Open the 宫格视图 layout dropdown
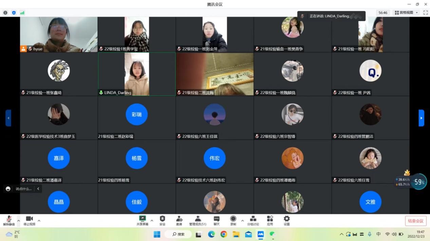 pyautogui.click(x=406, y=13)
